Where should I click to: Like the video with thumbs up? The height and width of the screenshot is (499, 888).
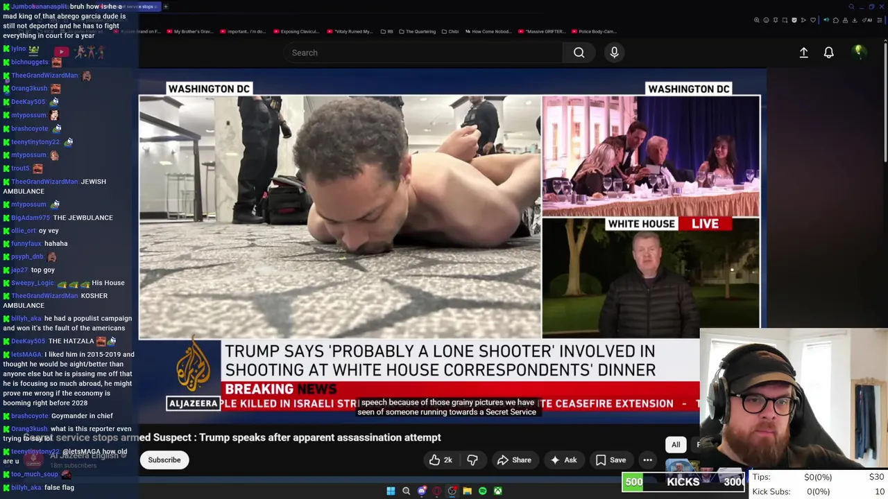click(441, 460)
